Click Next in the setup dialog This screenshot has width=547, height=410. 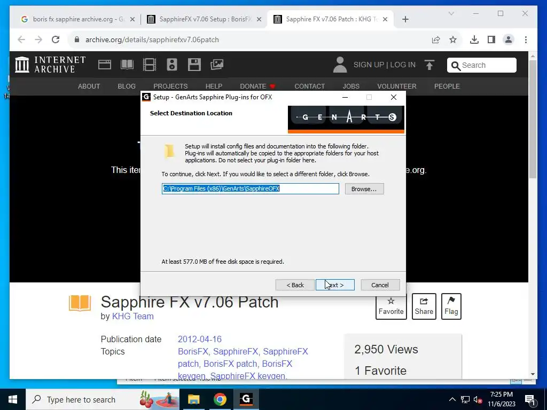point(335,285)
